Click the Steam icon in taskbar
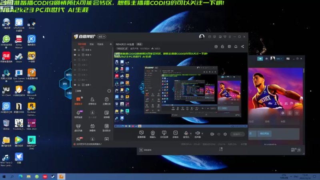 click(x=53, y=176)
